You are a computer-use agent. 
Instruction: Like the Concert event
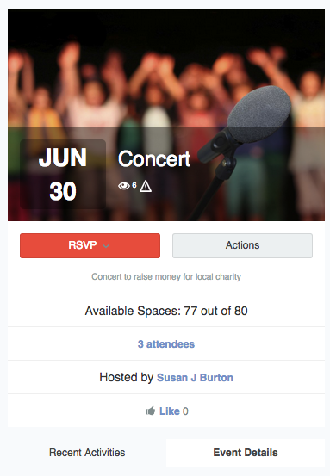coord(170,411)
